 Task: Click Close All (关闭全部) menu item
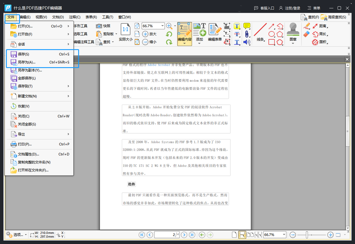[x=39, y=124]
